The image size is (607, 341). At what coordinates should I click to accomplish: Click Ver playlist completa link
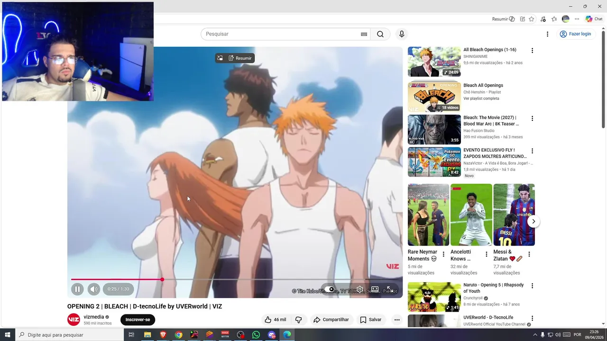[x=481, y=99]
